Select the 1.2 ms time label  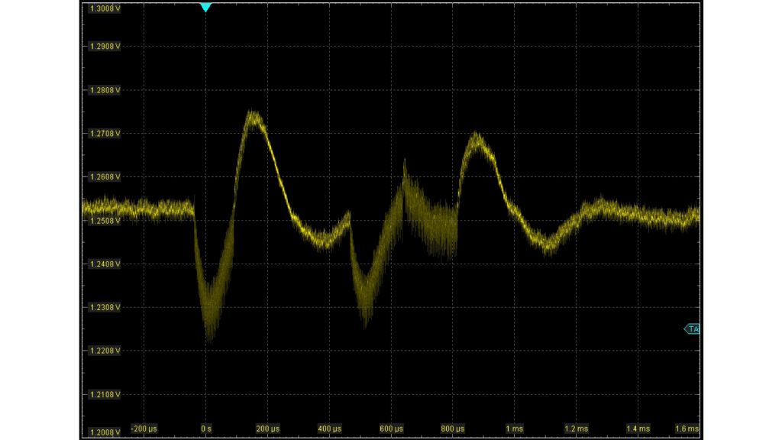pos(577,429)
